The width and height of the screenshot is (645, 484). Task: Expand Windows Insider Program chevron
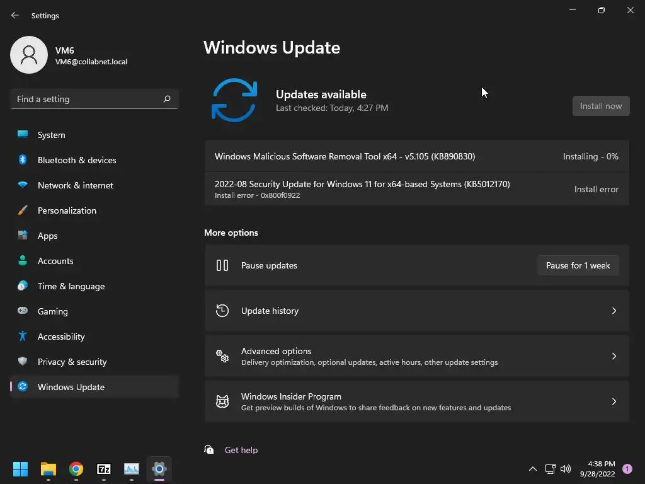click(614, 401)
